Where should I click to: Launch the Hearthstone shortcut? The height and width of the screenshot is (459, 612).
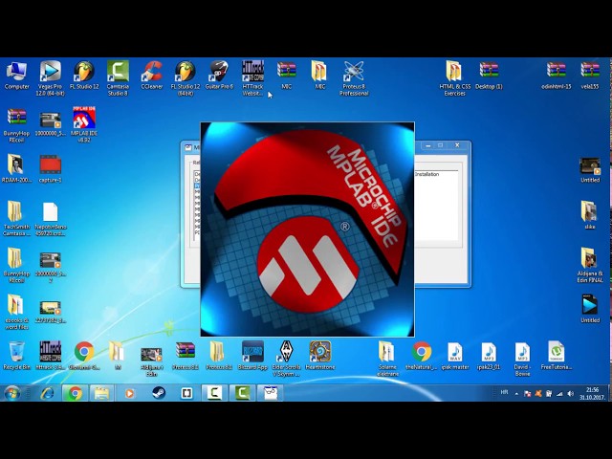point(320,355)
